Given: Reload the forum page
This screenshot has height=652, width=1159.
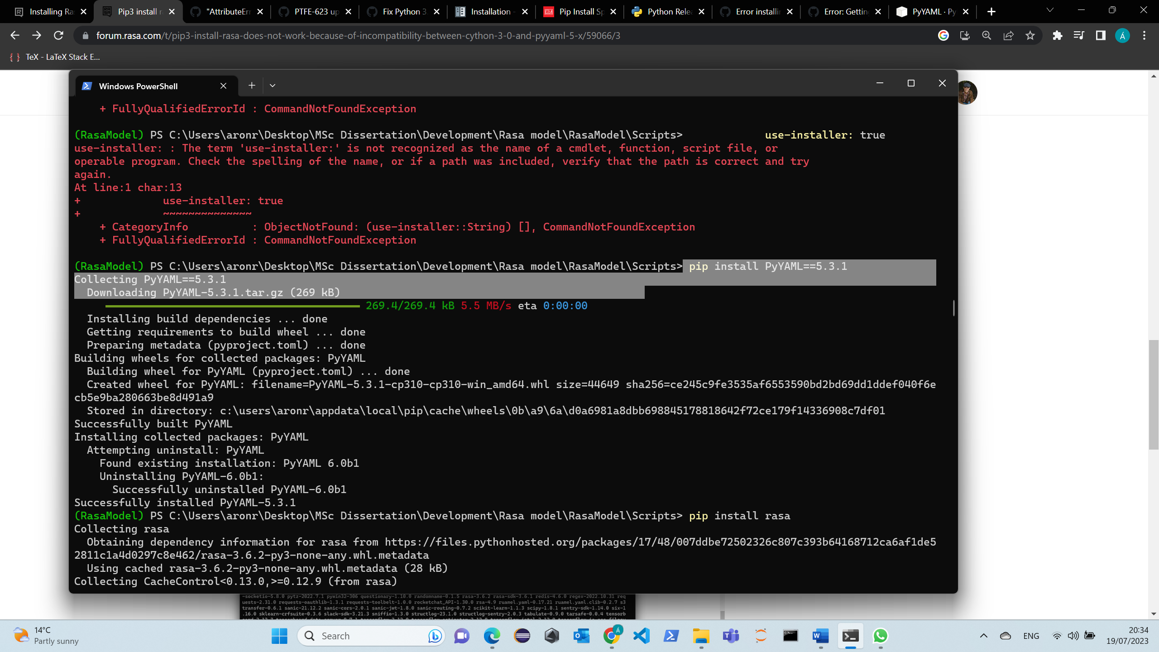Looking at the screenshot, I should pos(58,35).
